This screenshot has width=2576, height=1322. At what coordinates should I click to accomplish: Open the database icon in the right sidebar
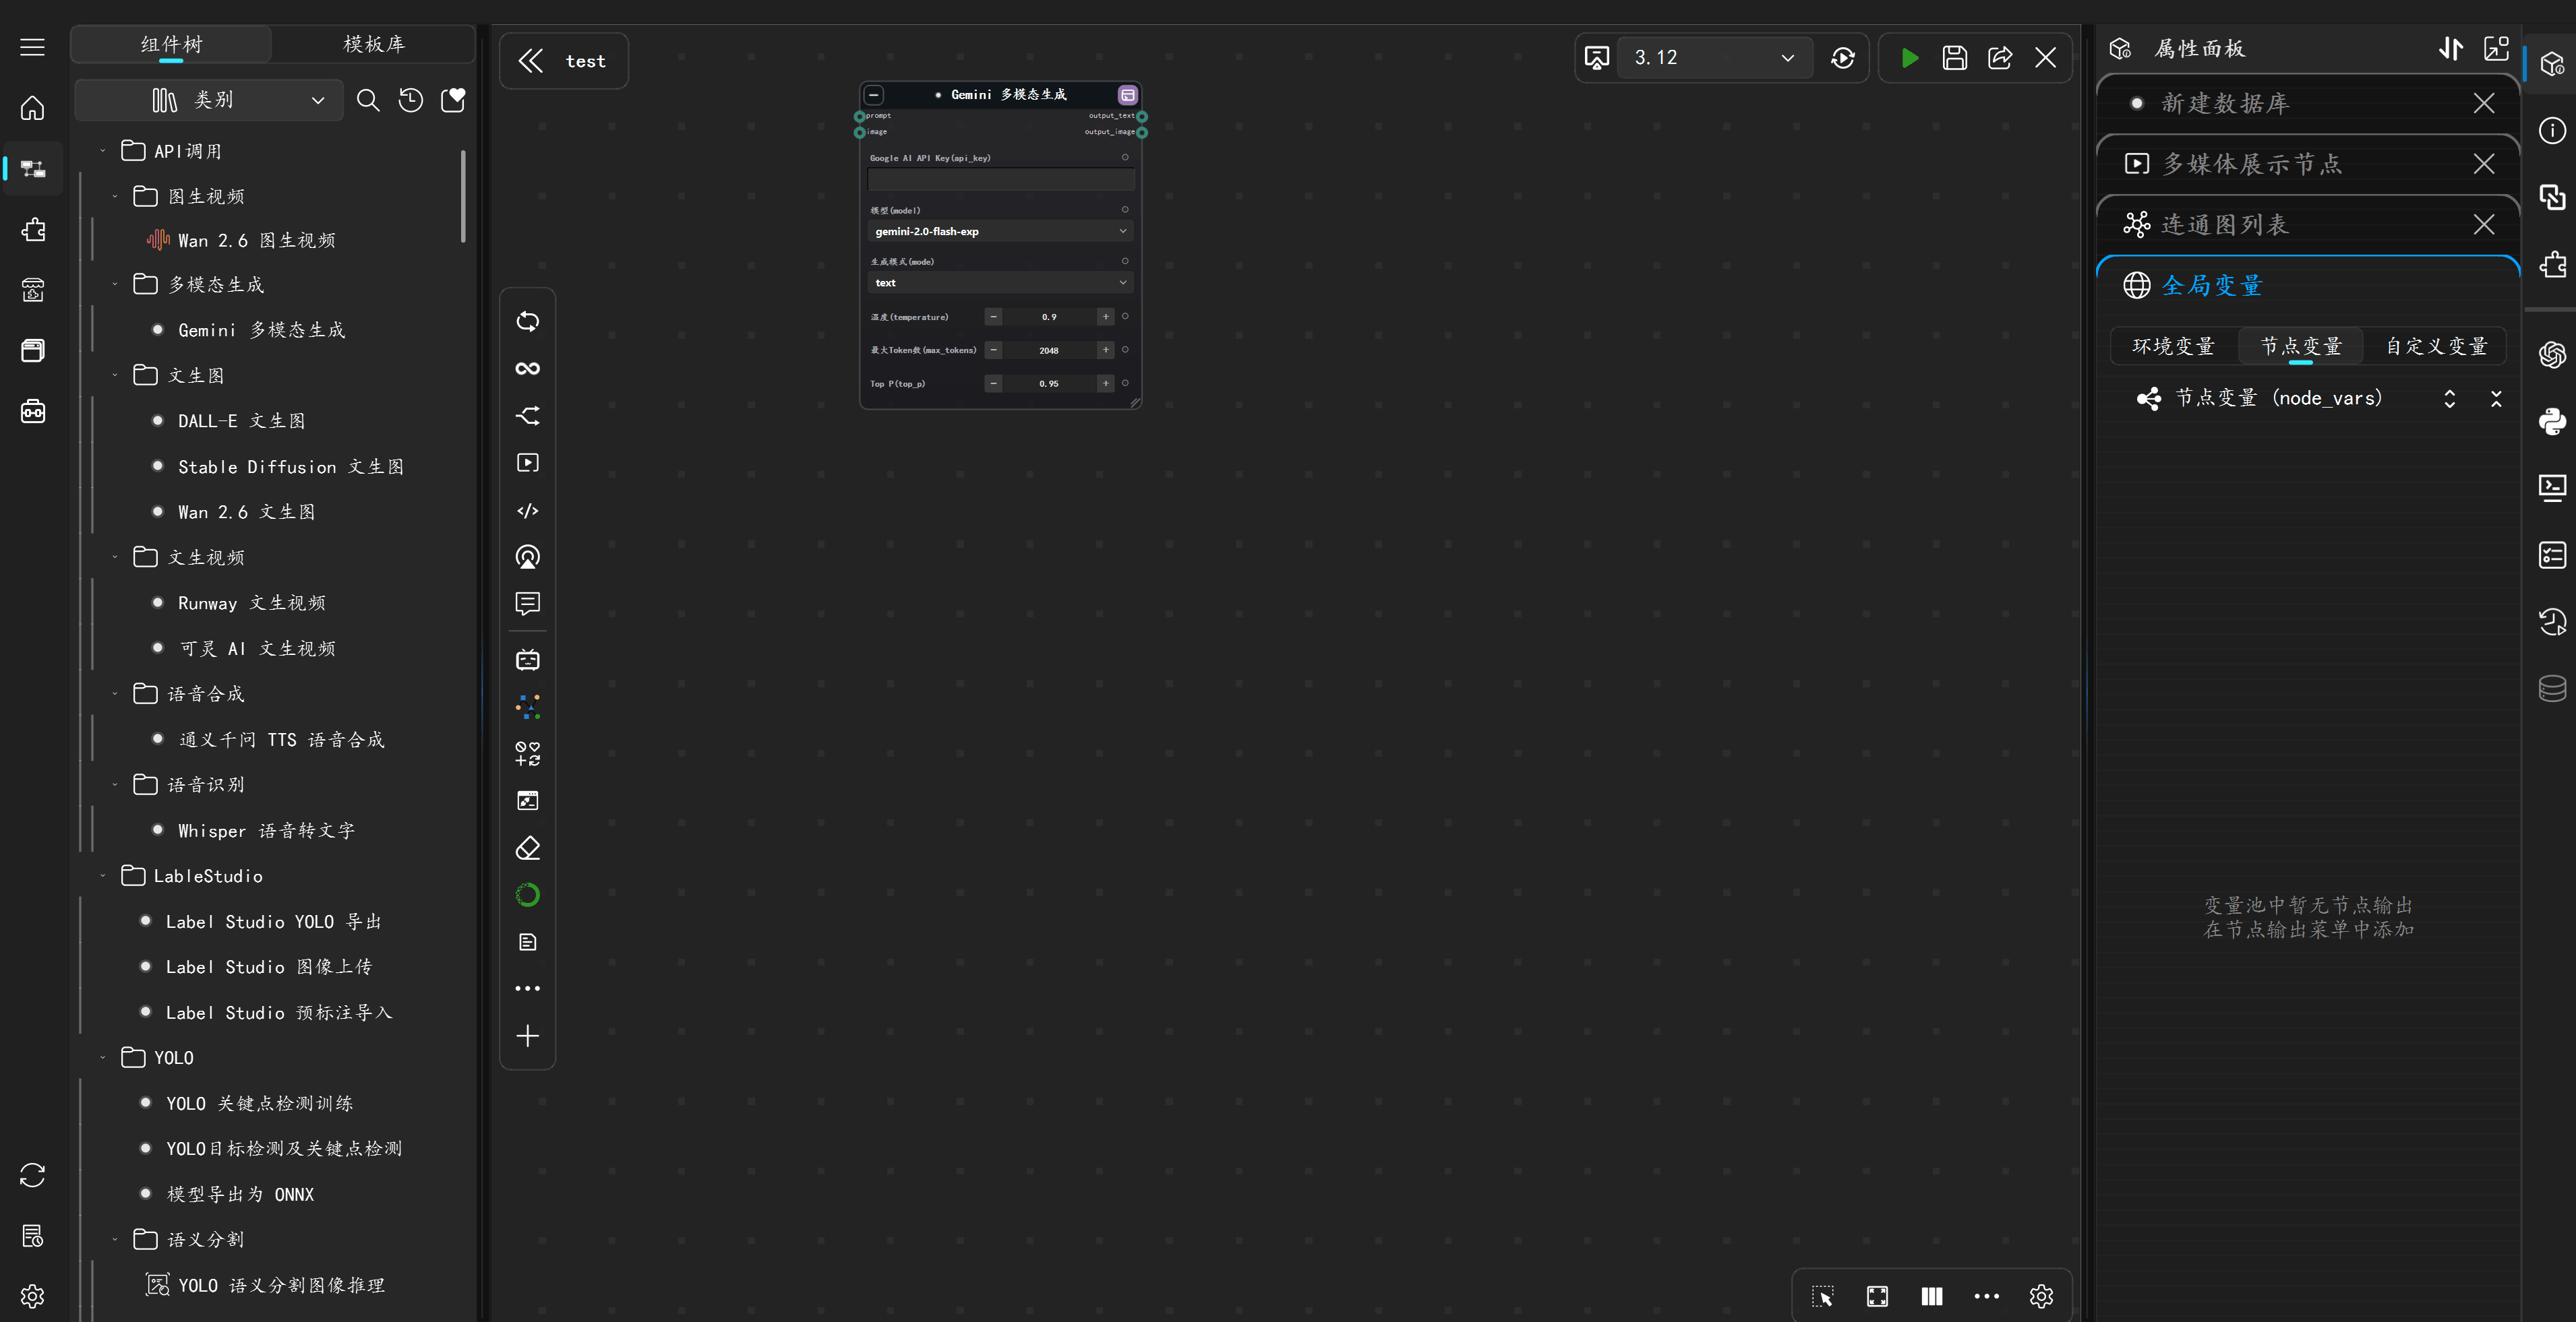(2552, 689)
